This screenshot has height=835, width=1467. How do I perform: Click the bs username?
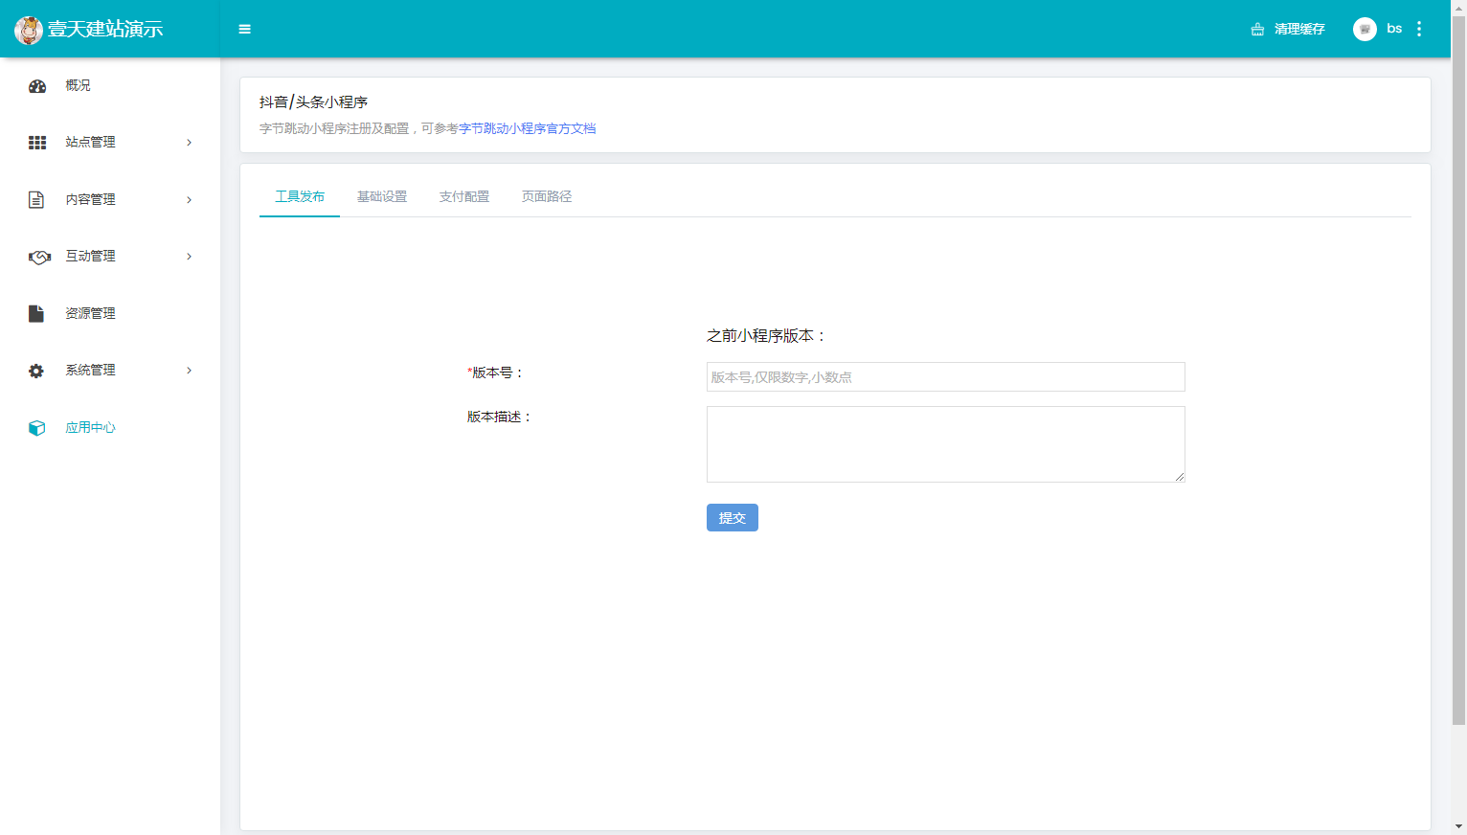click(x=1394, y=29)
